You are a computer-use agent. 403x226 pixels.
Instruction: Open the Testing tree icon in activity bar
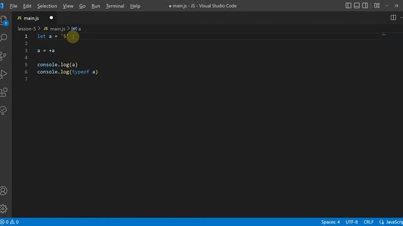pyautogui.click(x=4, y=110)
